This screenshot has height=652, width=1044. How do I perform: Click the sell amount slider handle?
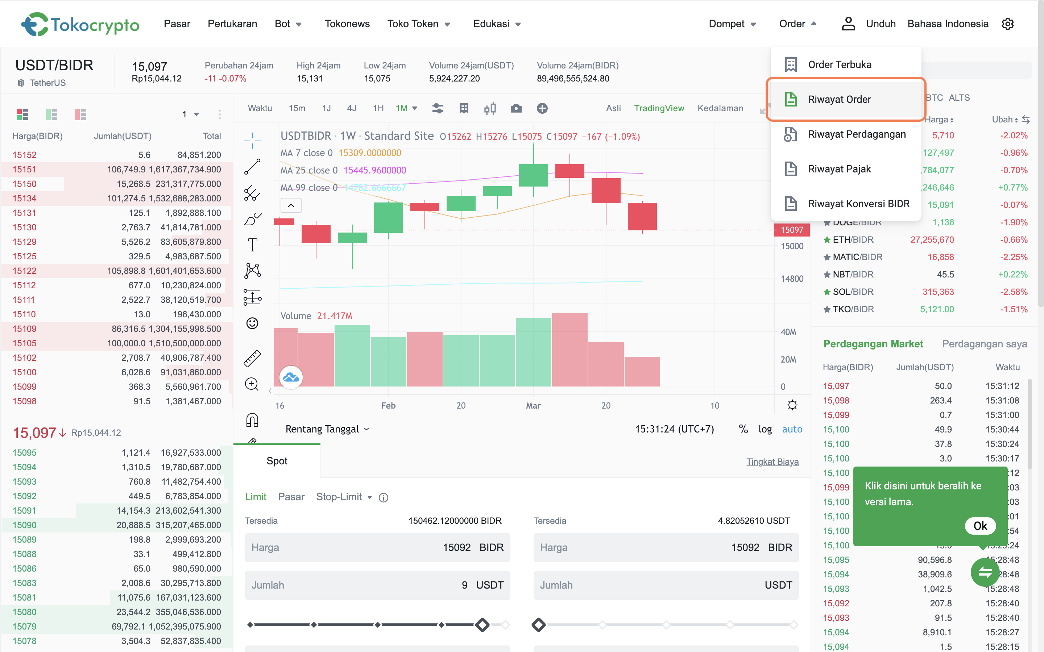tap(538, 624)
